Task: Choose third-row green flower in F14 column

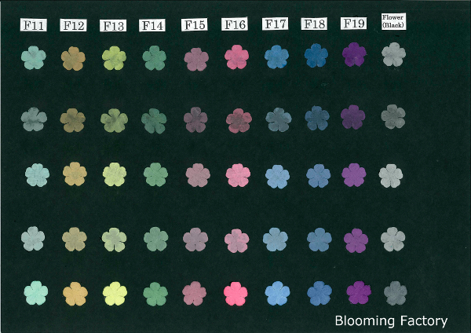Action: [x=155, y=174]
